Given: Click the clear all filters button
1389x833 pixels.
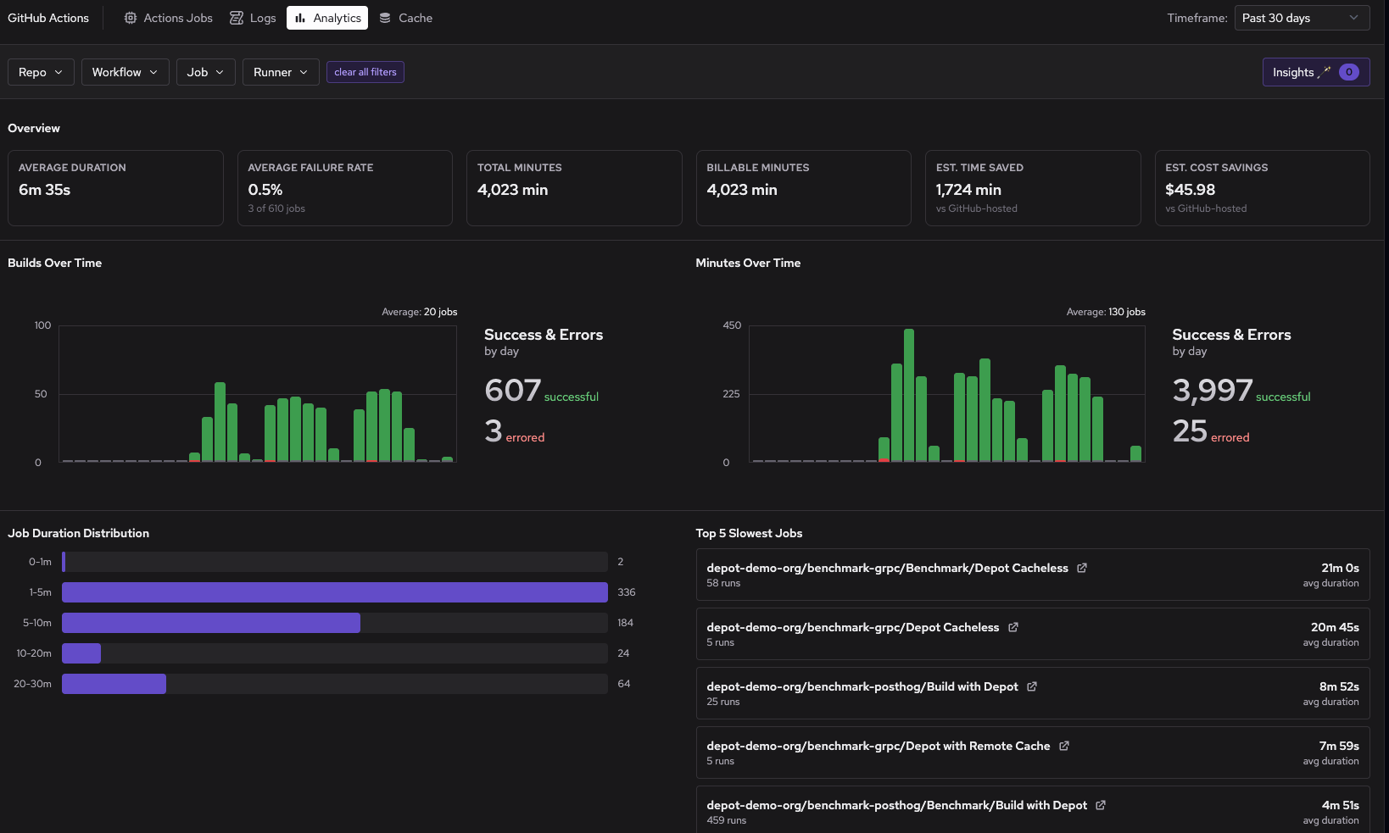Looking at the screenshot, I should point(365,72).
